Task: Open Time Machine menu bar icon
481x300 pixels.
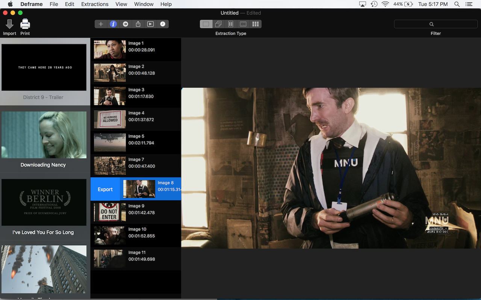Action: [374, 4]
